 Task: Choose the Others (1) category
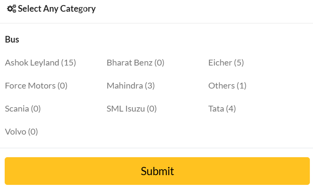coord(227,86)
